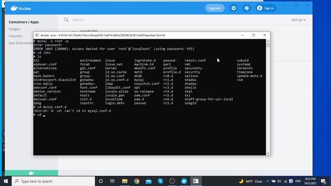
Task: Click 'staff-group-for-usr-local' in terminal listing
Action: 209,99
